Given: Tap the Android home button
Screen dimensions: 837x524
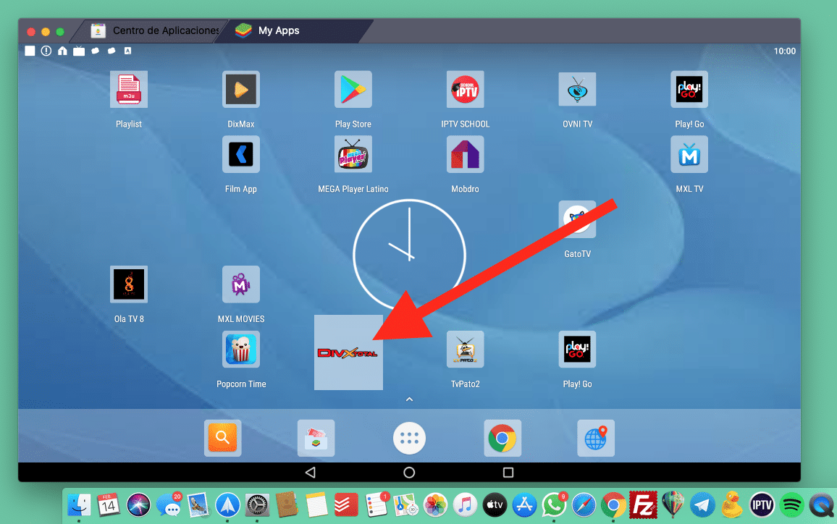Looking at the screenshot, I should pyautogui.click(x=409, y=472).
